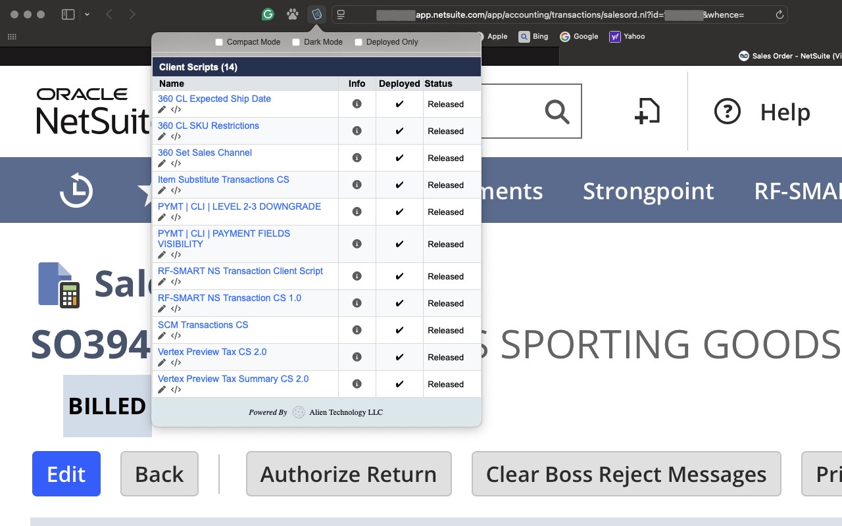Show info for Vertex Preview Tax Summary CS 2.0
842x526 pixels.
tap(357, 384)
